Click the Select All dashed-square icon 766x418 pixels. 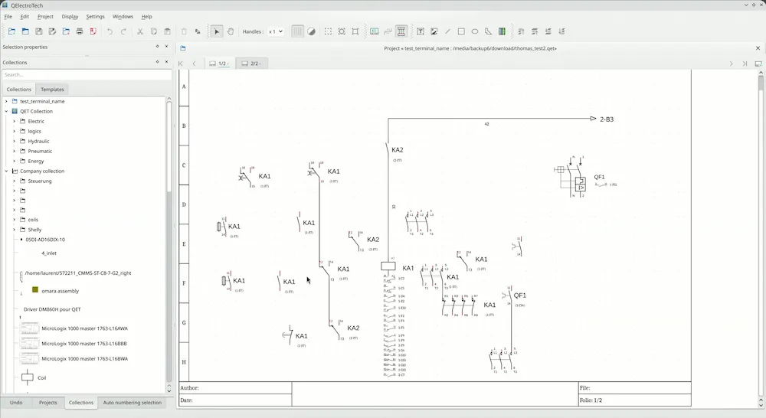point(329,31)
